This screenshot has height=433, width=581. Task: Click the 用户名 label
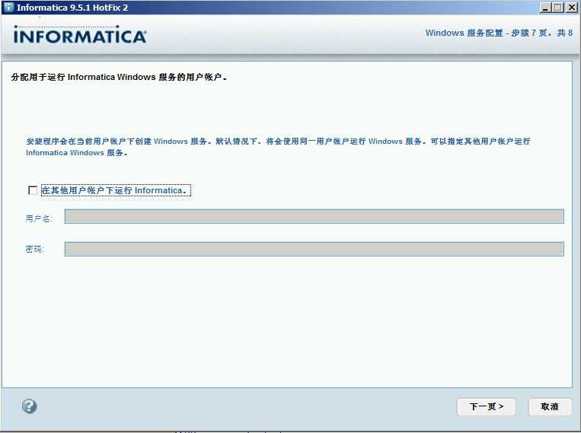(x=39, y=218)
